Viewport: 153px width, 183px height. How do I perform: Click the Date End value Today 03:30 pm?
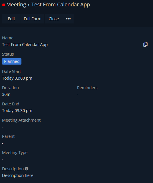(x=17, y=111)
